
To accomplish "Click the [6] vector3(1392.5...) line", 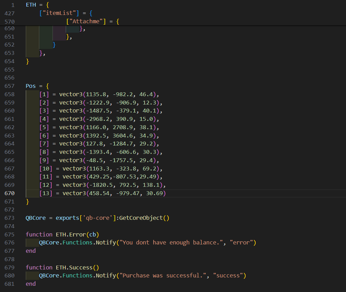I will (x=99, y=136).
